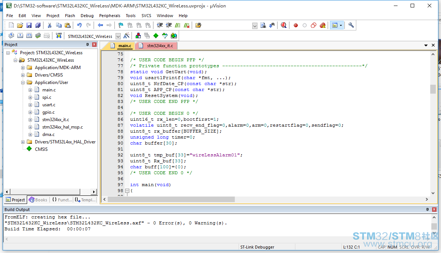The height and width of the screenshot is (253, 441).
Task: Switch to the Templates panel tab
Action: pyautogui.click(x=85, y=200)
